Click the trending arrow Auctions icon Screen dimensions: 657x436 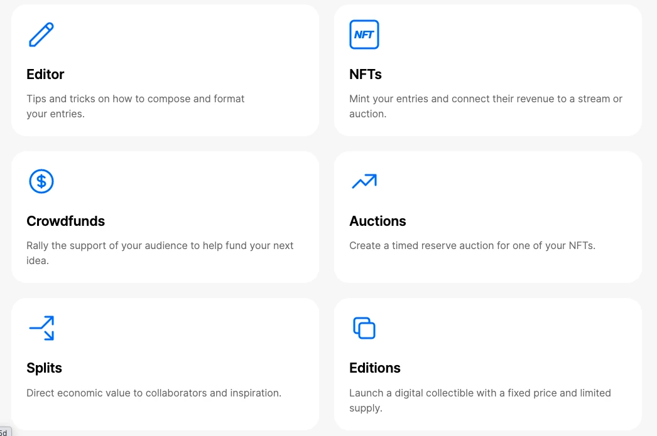click(x=364, y=181)
